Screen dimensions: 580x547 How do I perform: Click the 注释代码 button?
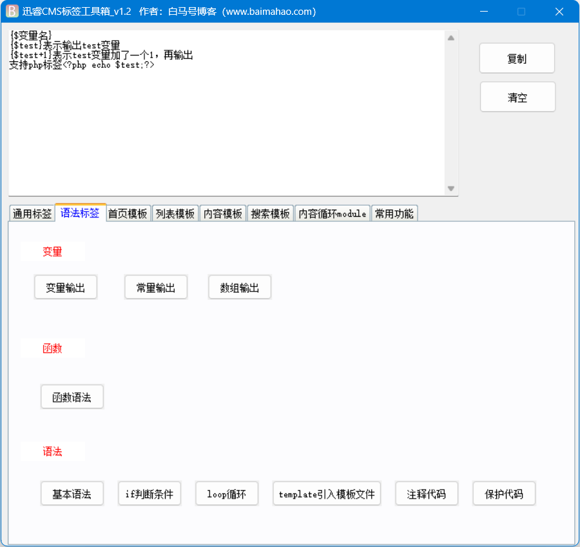click(x=427, y=493)
